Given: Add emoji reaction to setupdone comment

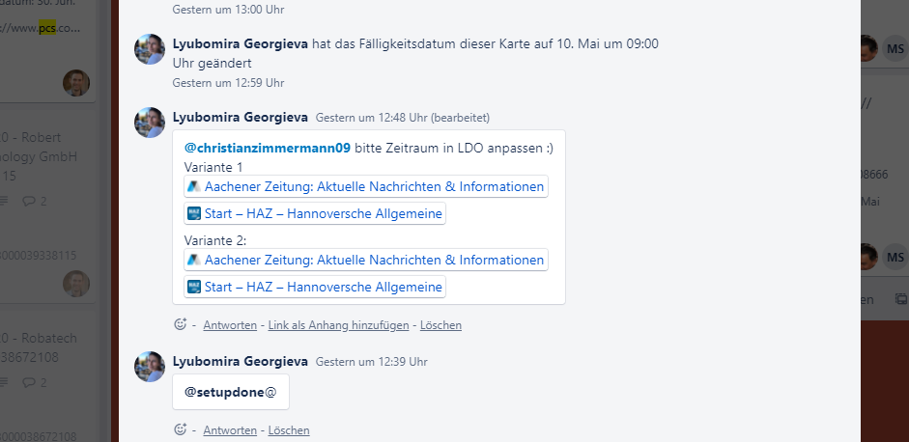Looking at the screenshot, I should click(x=181, y=429).
